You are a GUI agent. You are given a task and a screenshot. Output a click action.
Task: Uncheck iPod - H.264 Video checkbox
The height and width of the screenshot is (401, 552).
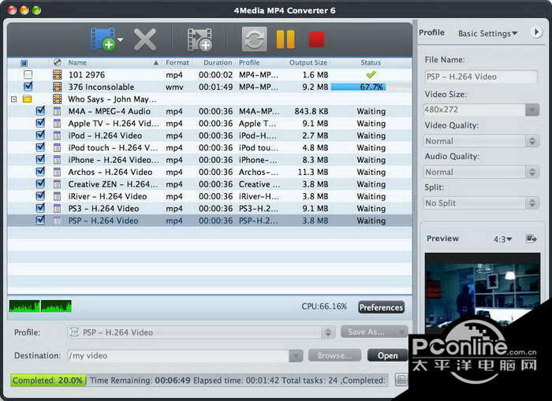[40, 135]
